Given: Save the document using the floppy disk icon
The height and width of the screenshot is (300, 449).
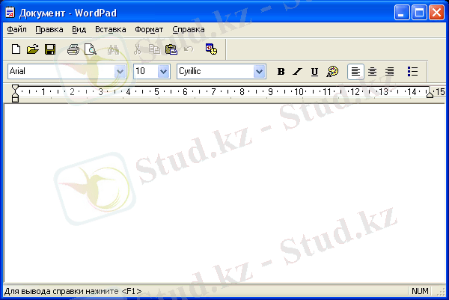Looking at the screenshot, I should [49, 49].
